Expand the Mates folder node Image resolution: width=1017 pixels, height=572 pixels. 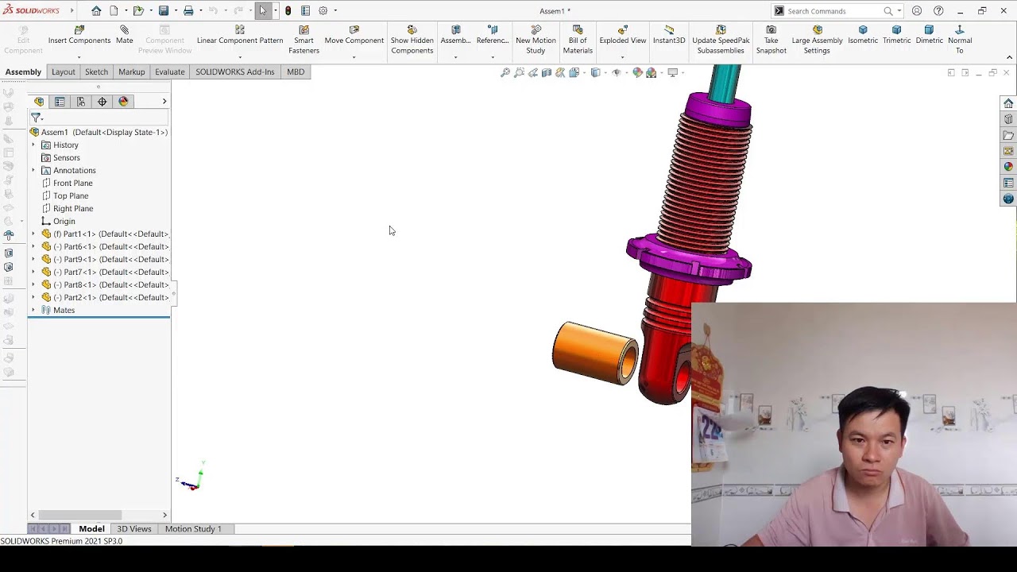(33, 310)
